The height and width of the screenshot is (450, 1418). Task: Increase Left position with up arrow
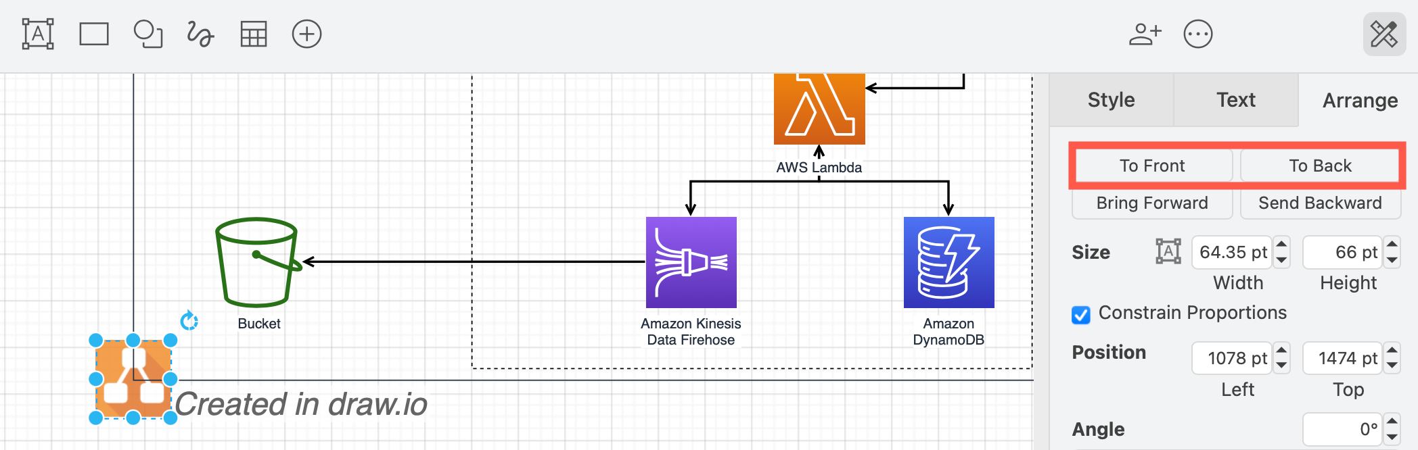tap(1281, 350)
